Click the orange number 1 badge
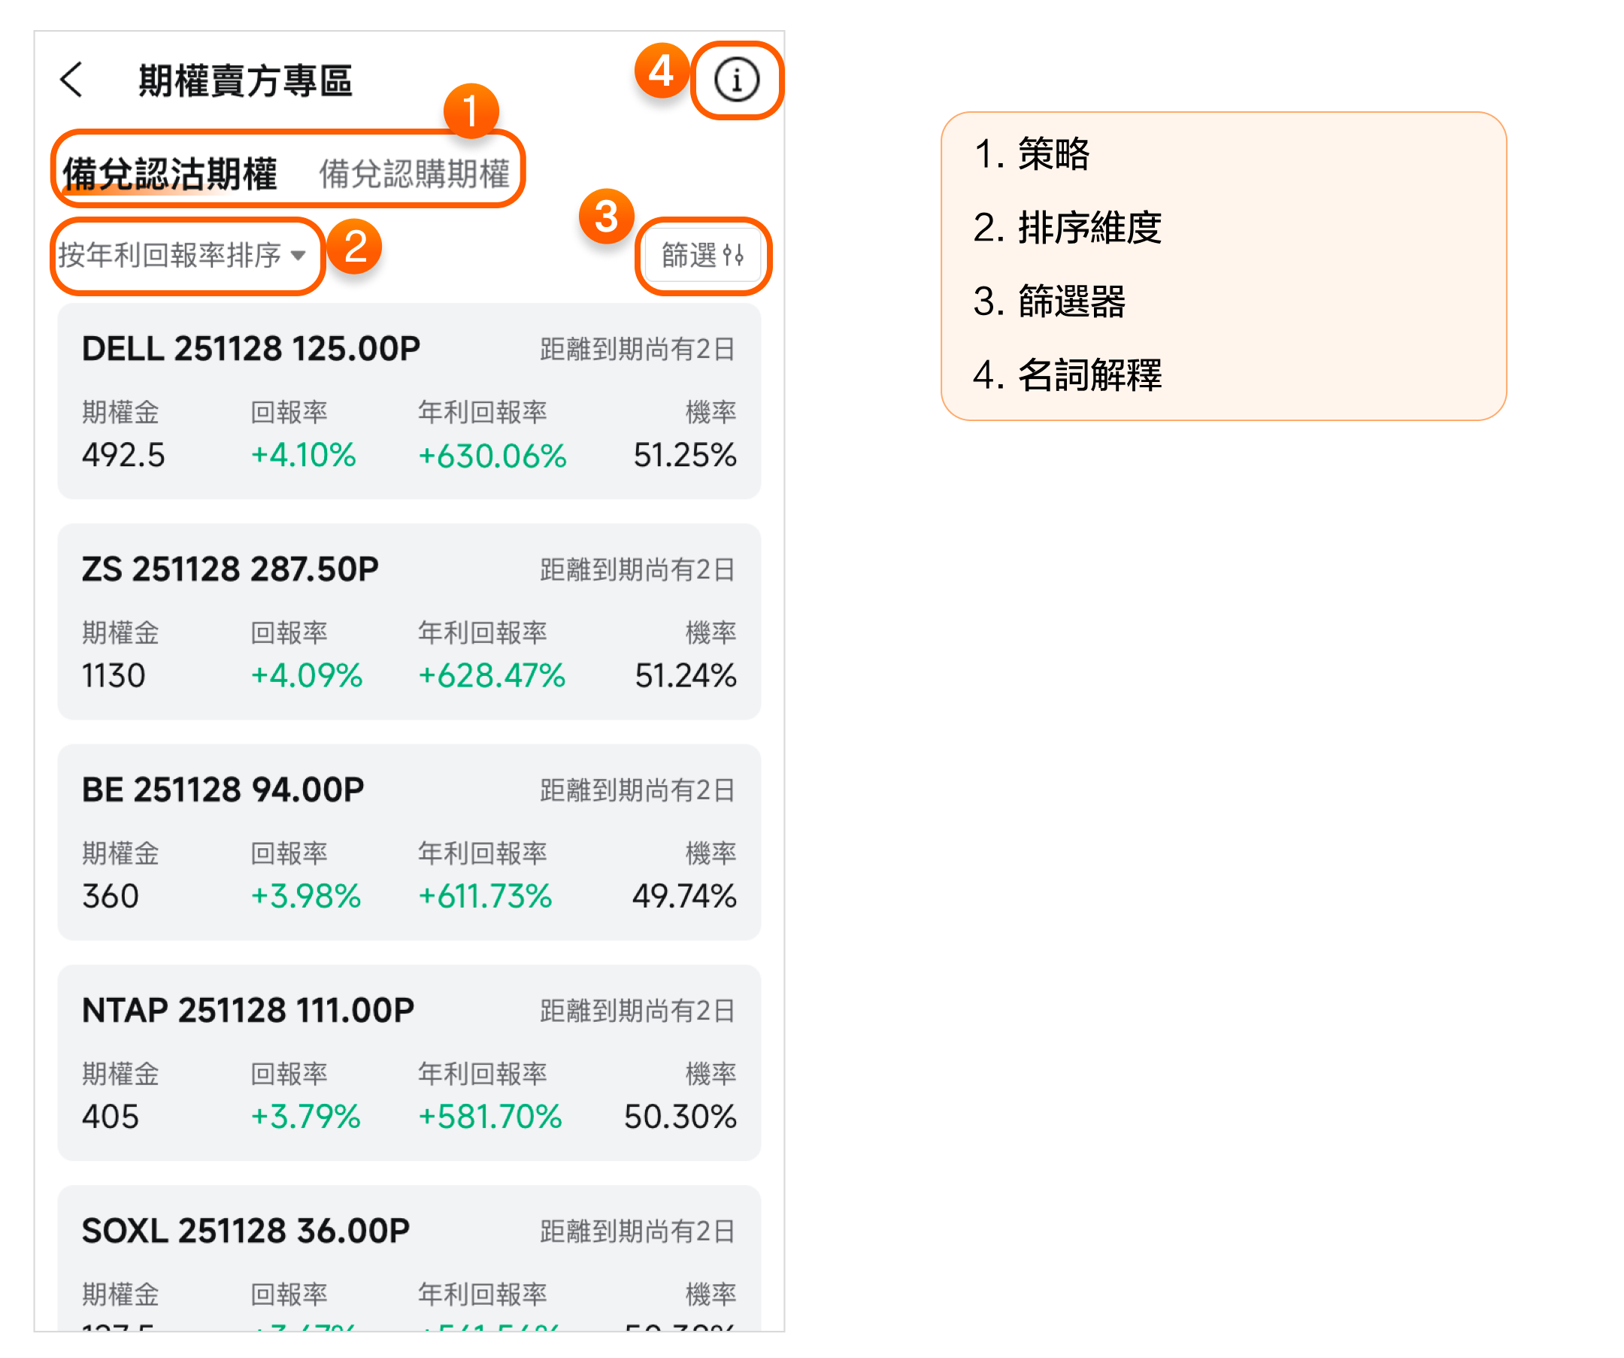Screen dimensions: 1624x1358 coord(471,111)
